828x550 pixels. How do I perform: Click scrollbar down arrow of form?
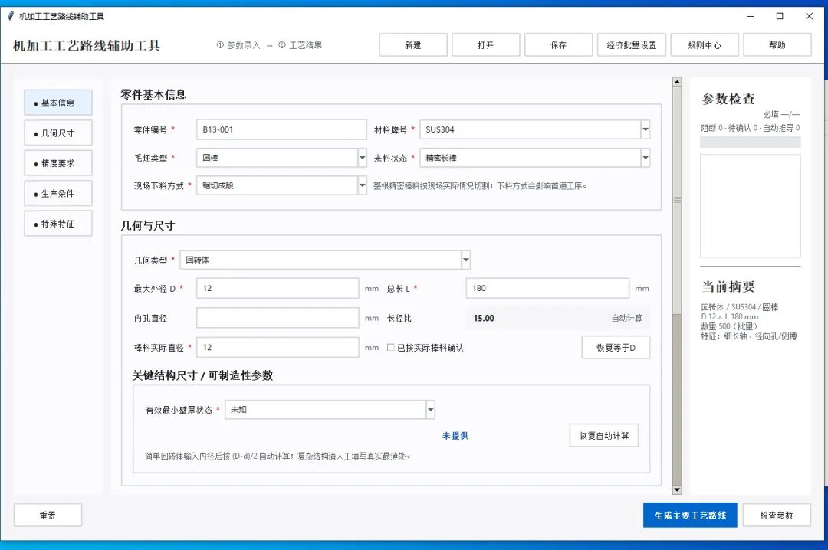pos(677,489)
